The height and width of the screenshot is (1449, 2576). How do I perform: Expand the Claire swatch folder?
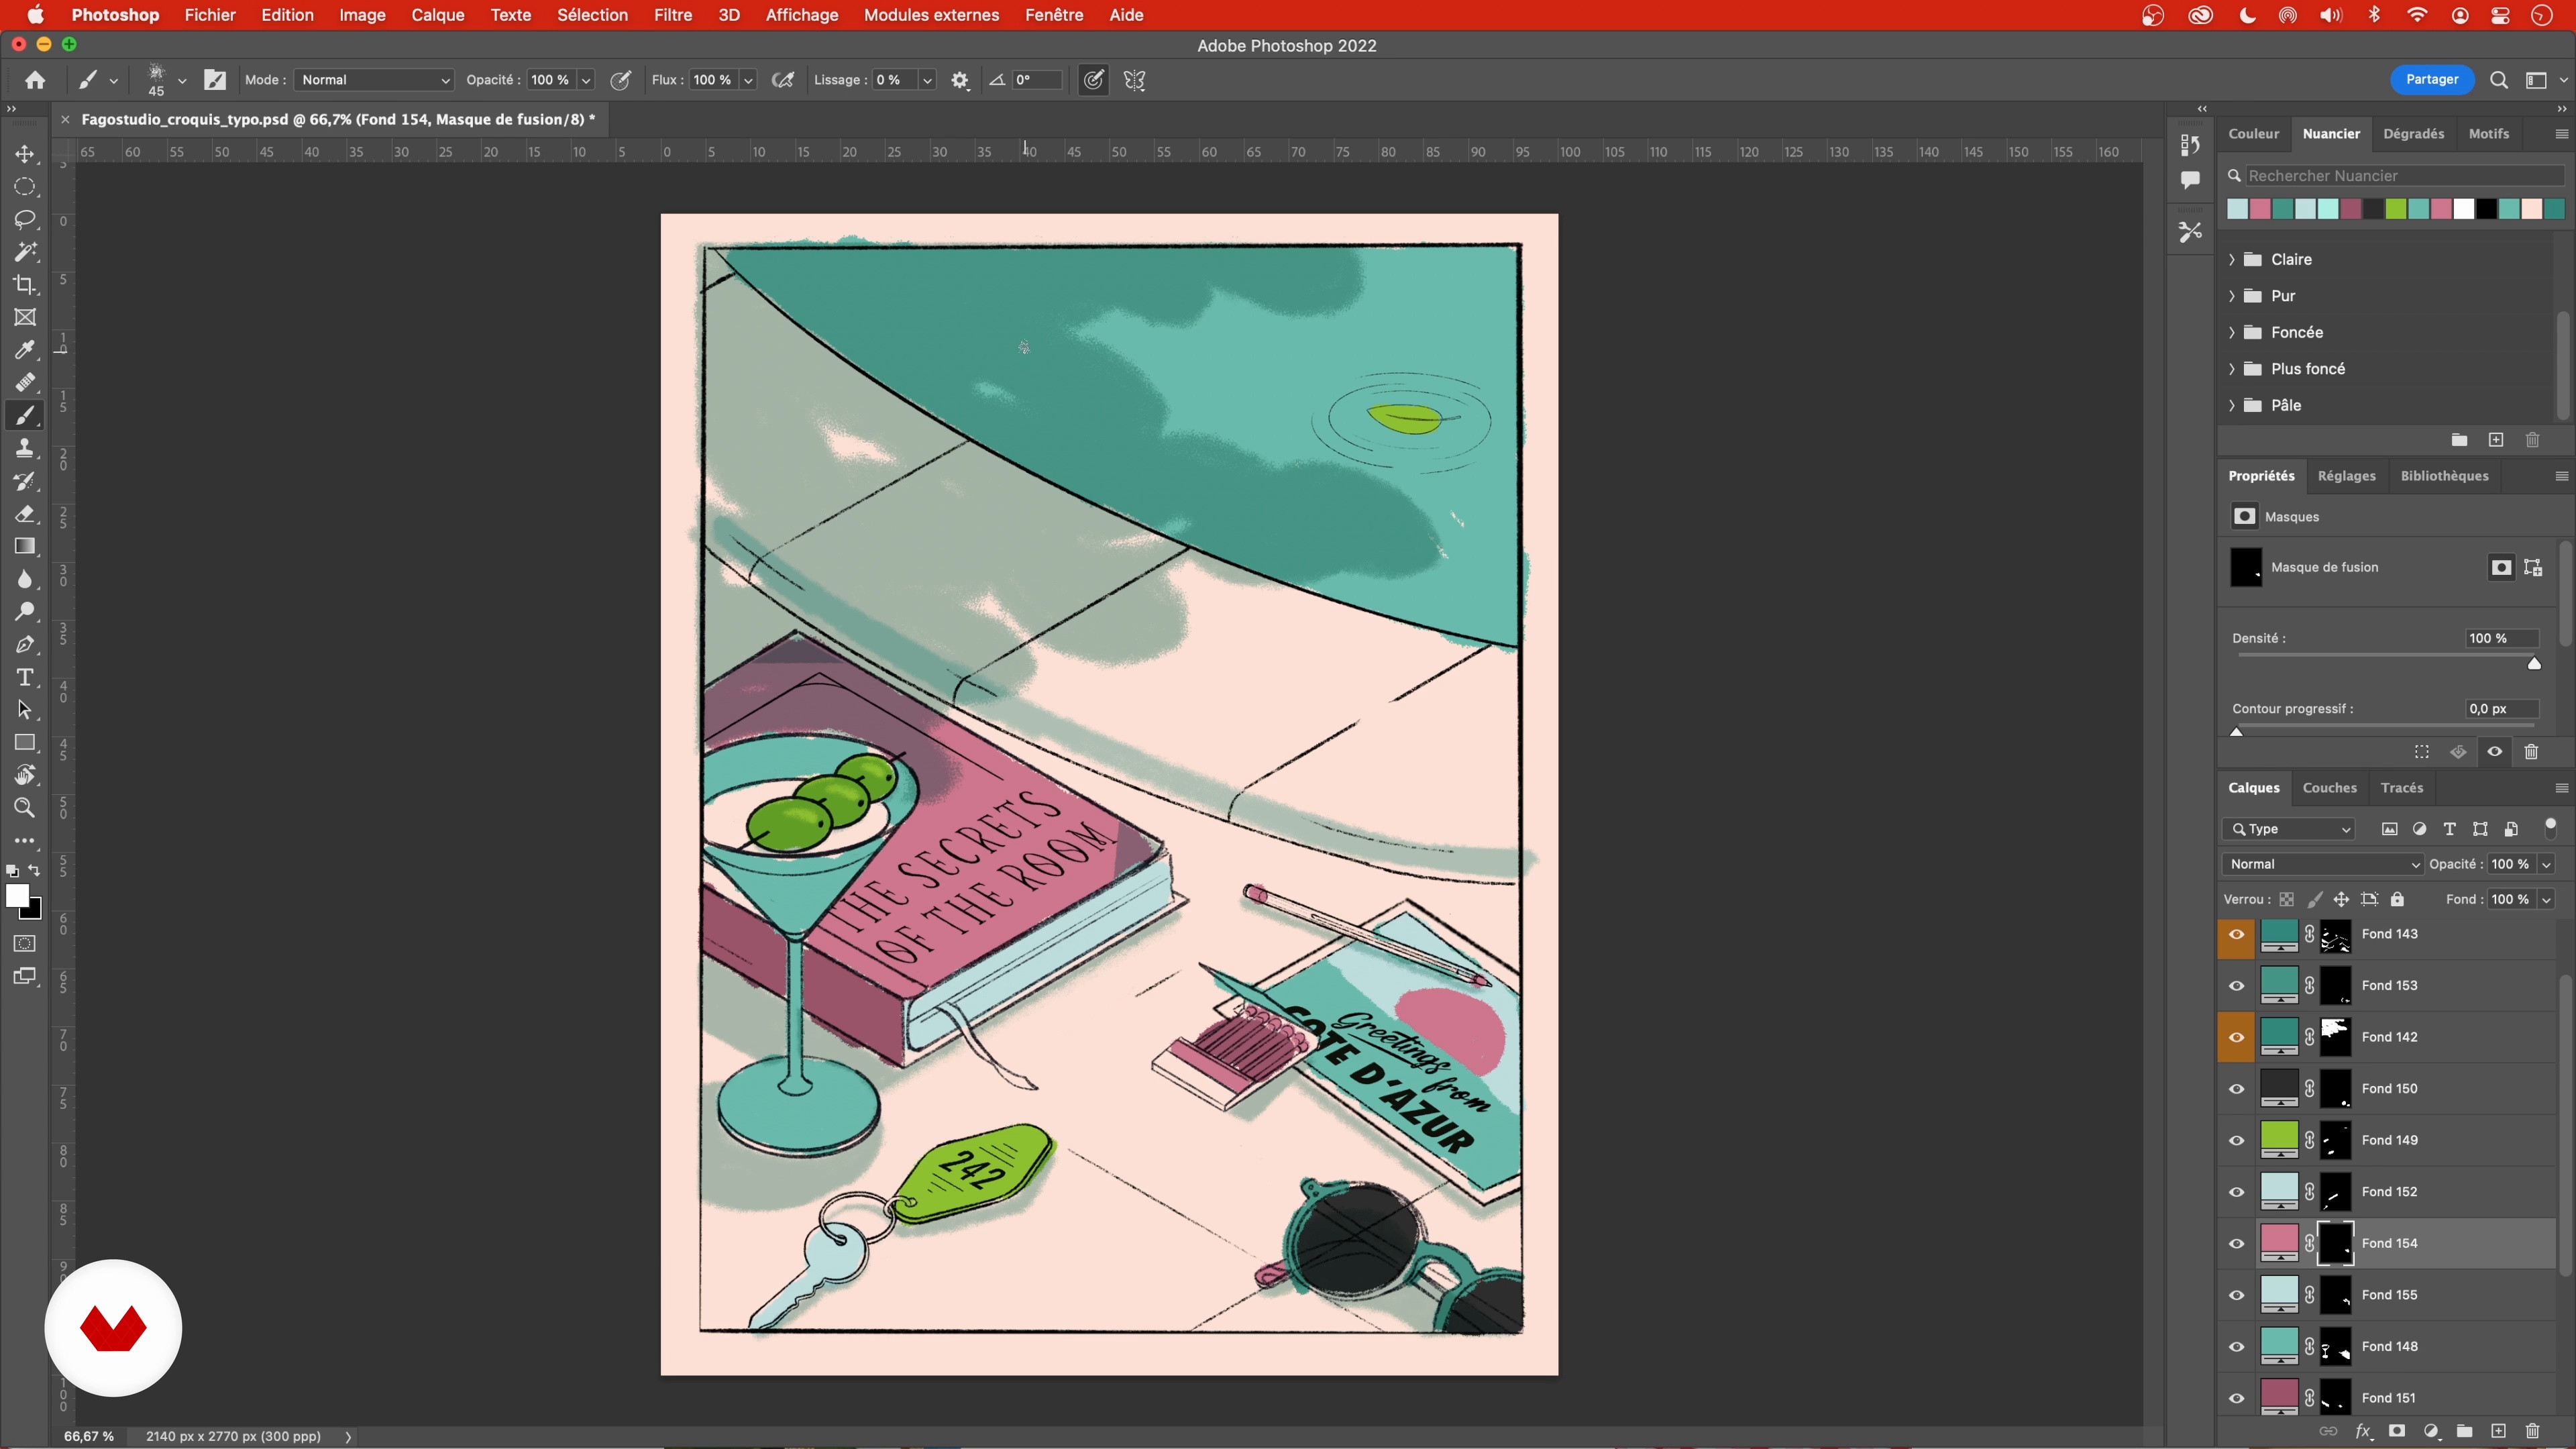click(x=2232, y=259)
